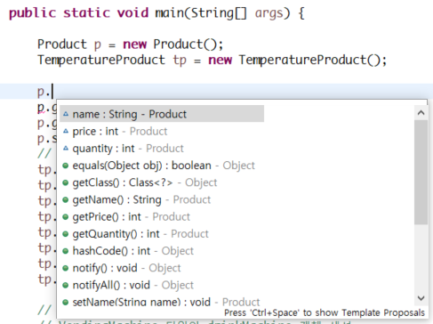Select notify() : void proposal
This screenshot has width=433, height=324.
pos(122,268)
